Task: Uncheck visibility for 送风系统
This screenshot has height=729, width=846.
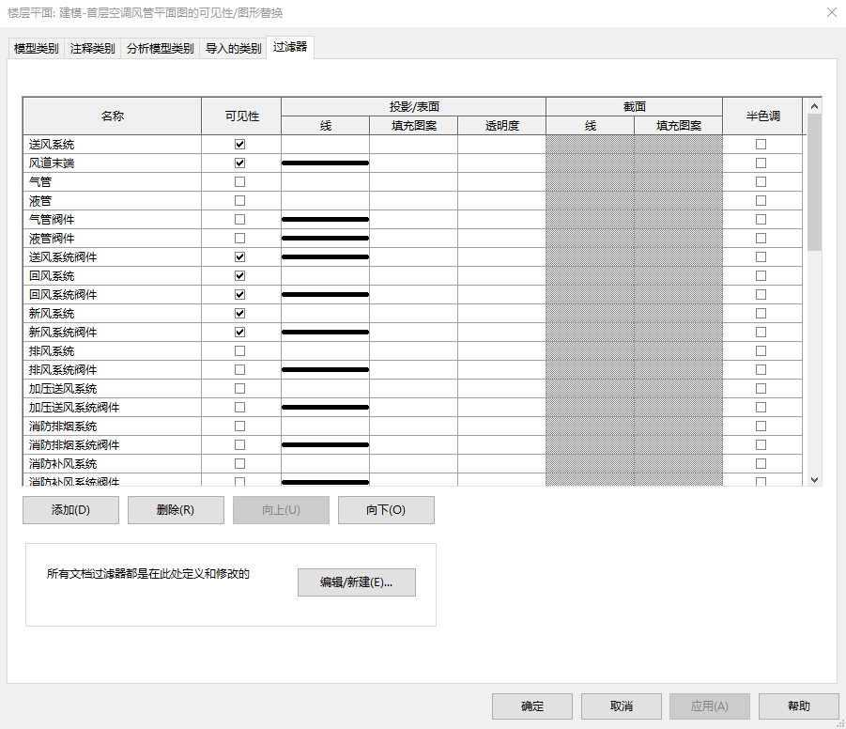Action: tap(240, 144)
